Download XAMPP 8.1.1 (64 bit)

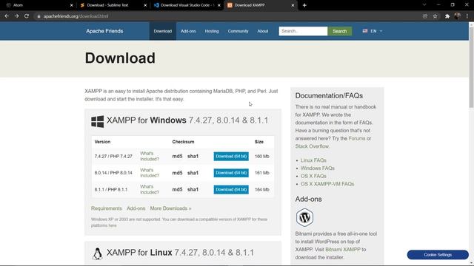(x=231, y=189)
